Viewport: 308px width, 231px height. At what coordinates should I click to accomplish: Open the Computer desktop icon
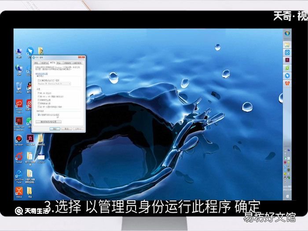tap(19, 53)
